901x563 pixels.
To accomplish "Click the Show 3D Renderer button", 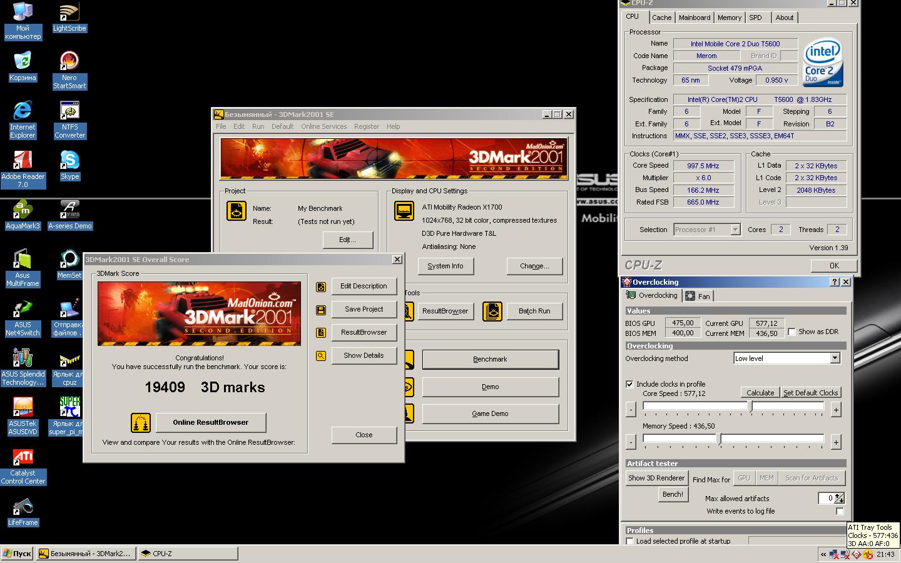I will [656, 479].
